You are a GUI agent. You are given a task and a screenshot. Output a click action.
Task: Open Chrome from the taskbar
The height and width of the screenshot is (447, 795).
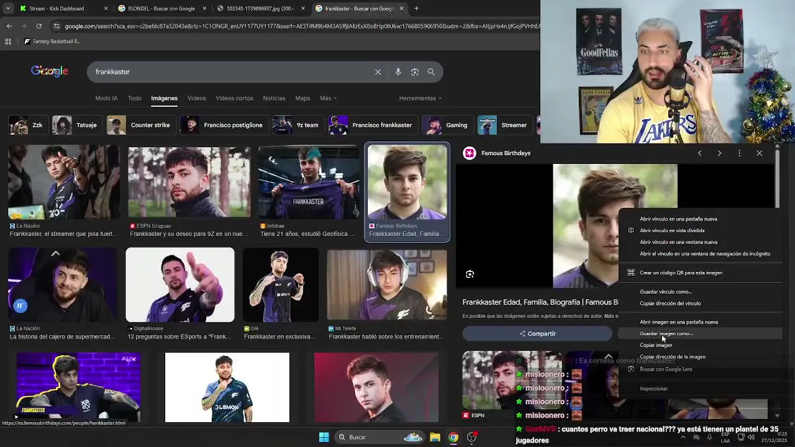pos(453,437)
